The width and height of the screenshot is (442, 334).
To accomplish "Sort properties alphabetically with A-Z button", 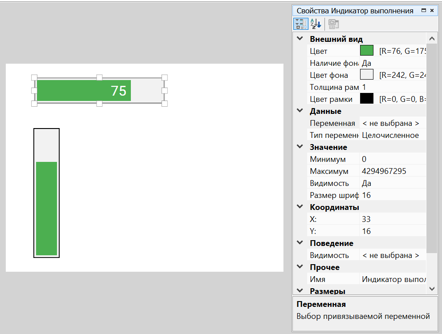I will pos(315,24).
